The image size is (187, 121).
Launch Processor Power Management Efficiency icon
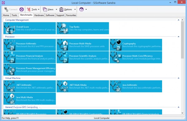click(x=10, y=70)
